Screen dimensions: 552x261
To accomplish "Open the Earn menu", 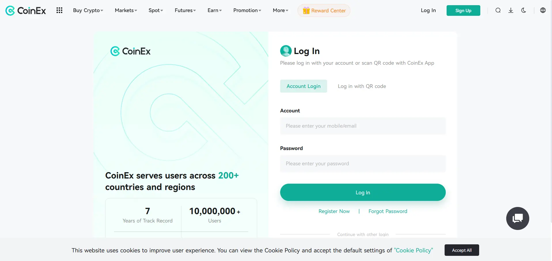I will (x=215, y=10).
